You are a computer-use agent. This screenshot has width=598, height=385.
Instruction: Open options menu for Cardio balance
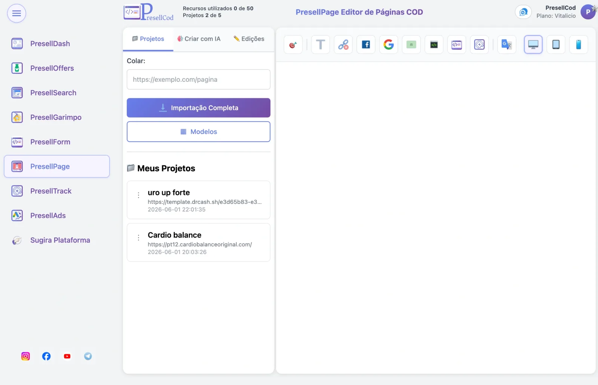click(139, 238)
